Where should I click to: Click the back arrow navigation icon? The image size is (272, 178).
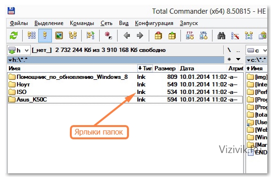pyautogui.click(x=127, y=35)
